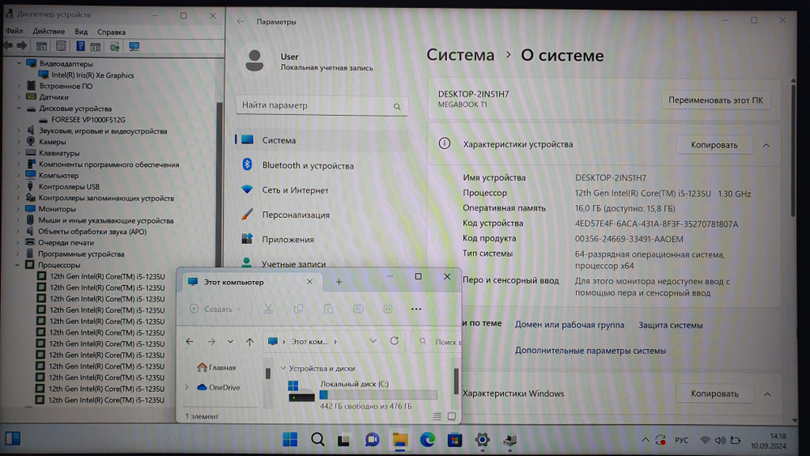Image resolution: width=810 pixels, height=456 pixels.
Task: Click Локальный диск (C:) usage bar
Action: pyautogui.click(x=378, y=395)
